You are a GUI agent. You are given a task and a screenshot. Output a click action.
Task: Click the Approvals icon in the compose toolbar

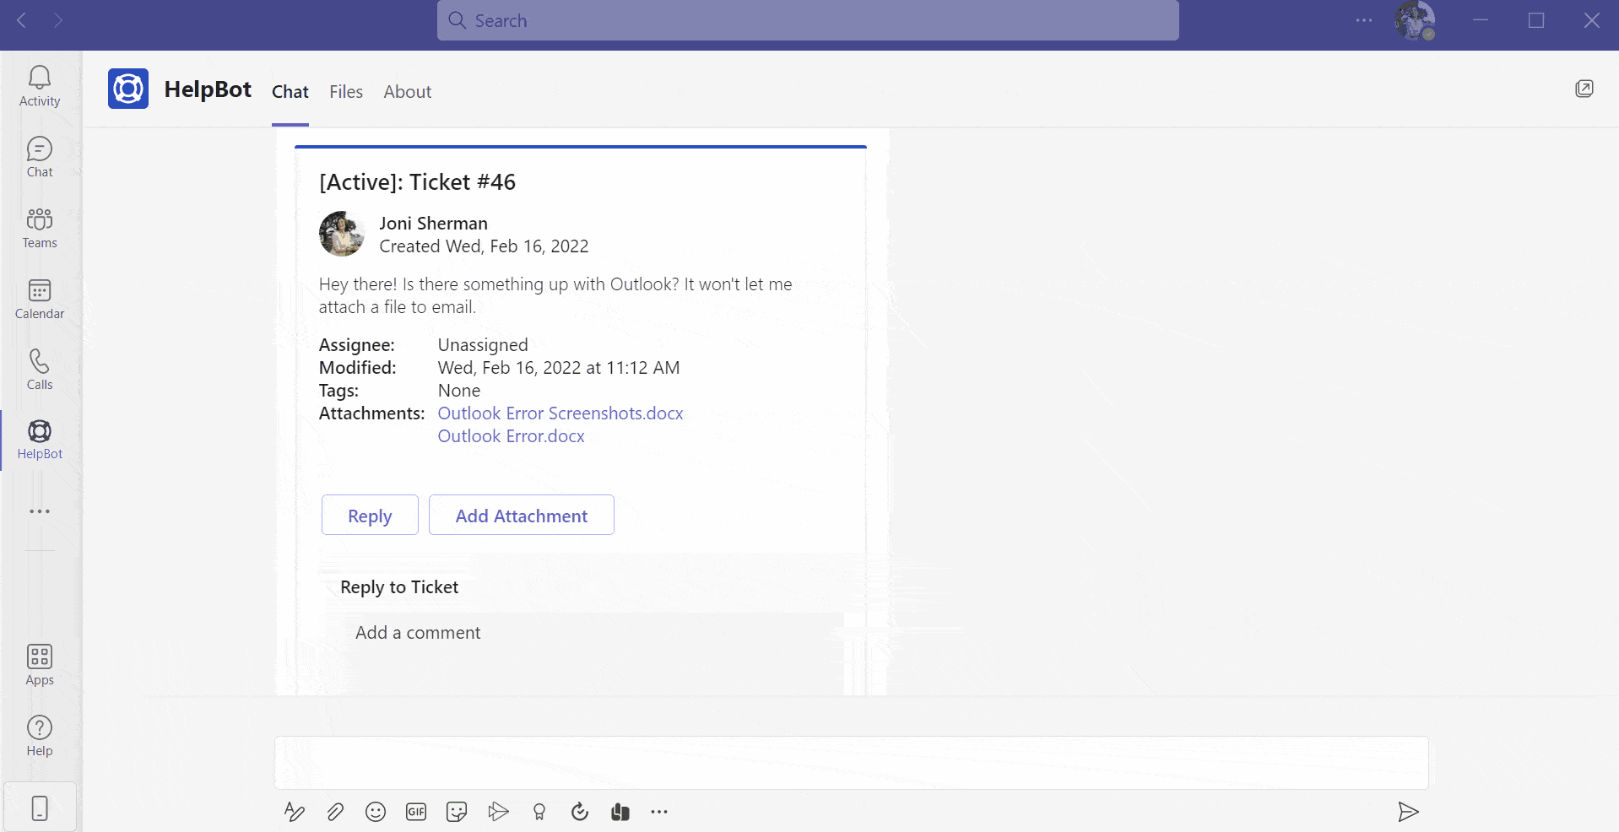580,812
